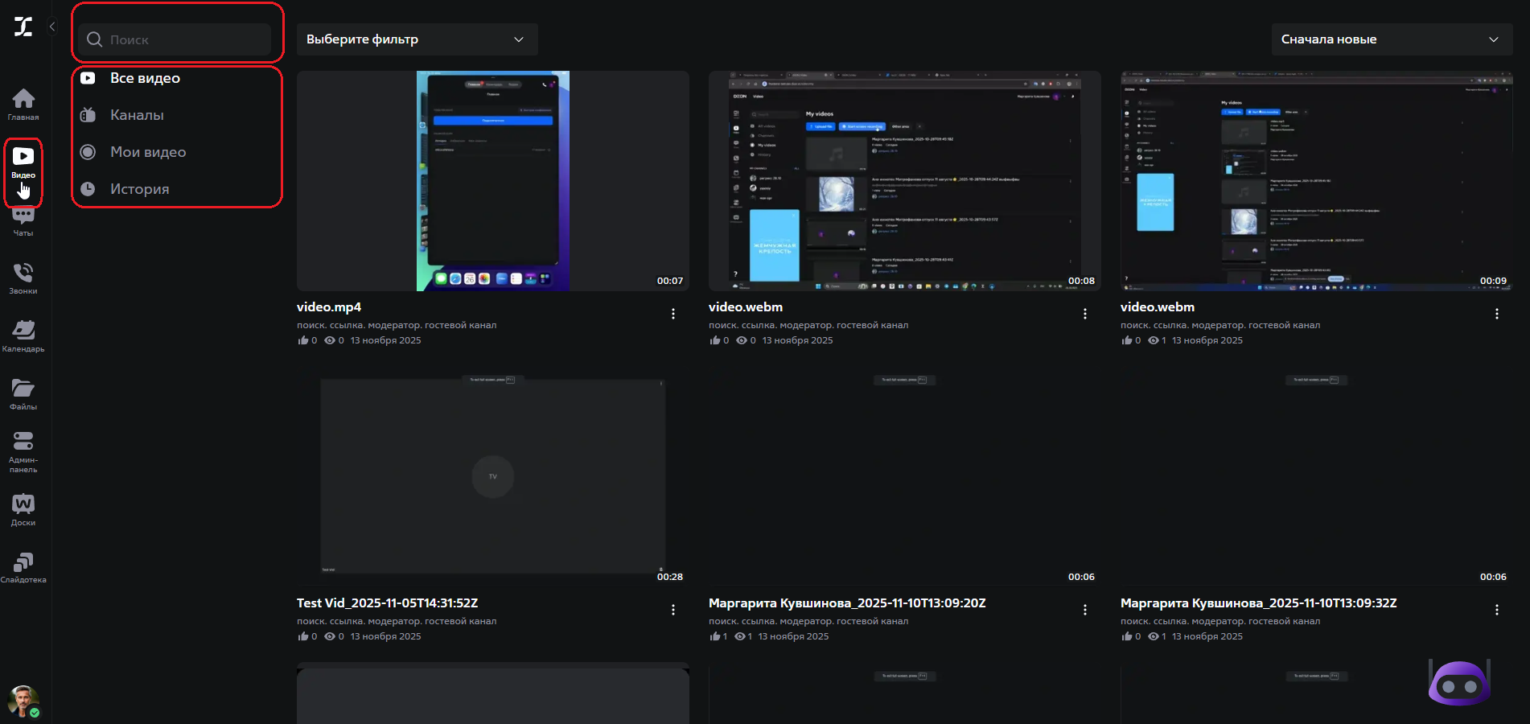The height and width of the screenshot is (724, 1530).
Task: Open the assistant bot icon in the bottom corner
Action: tap(1459, 684)
